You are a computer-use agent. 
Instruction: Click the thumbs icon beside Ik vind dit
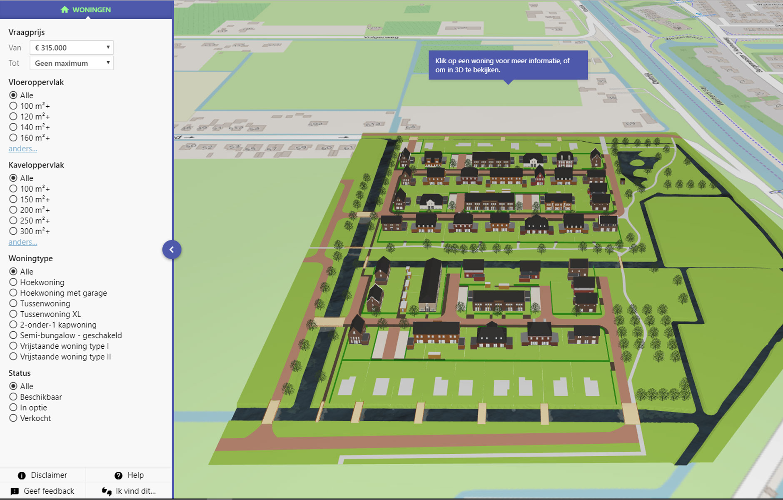coord(107,491)
